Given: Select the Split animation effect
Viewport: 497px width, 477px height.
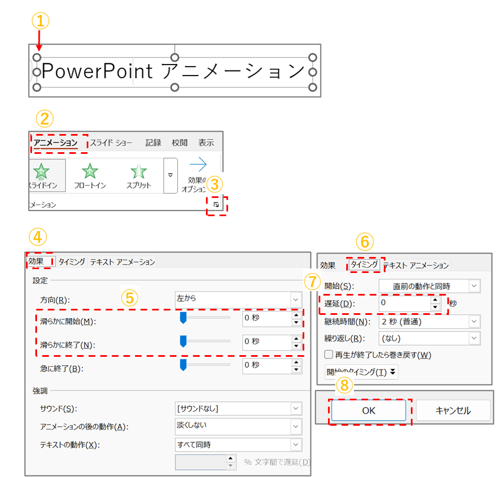Looking at the screenshot, I should (x=139, y=172).
